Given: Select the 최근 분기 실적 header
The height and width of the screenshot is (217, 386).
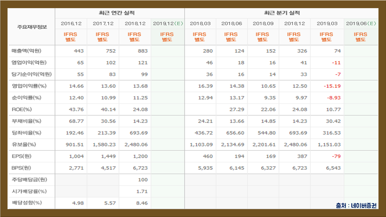Looking at the screenshot, I should pyautogui.click(x=282, y=13).
